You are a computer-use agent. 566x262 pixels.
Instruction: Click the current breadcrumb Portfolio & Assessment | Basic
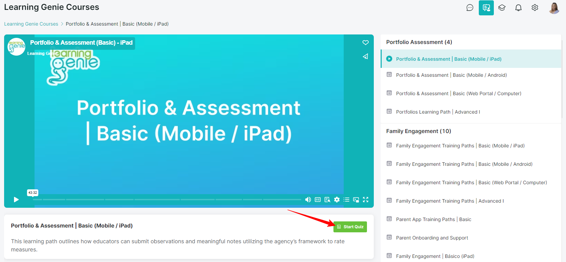tap(117, 24)
